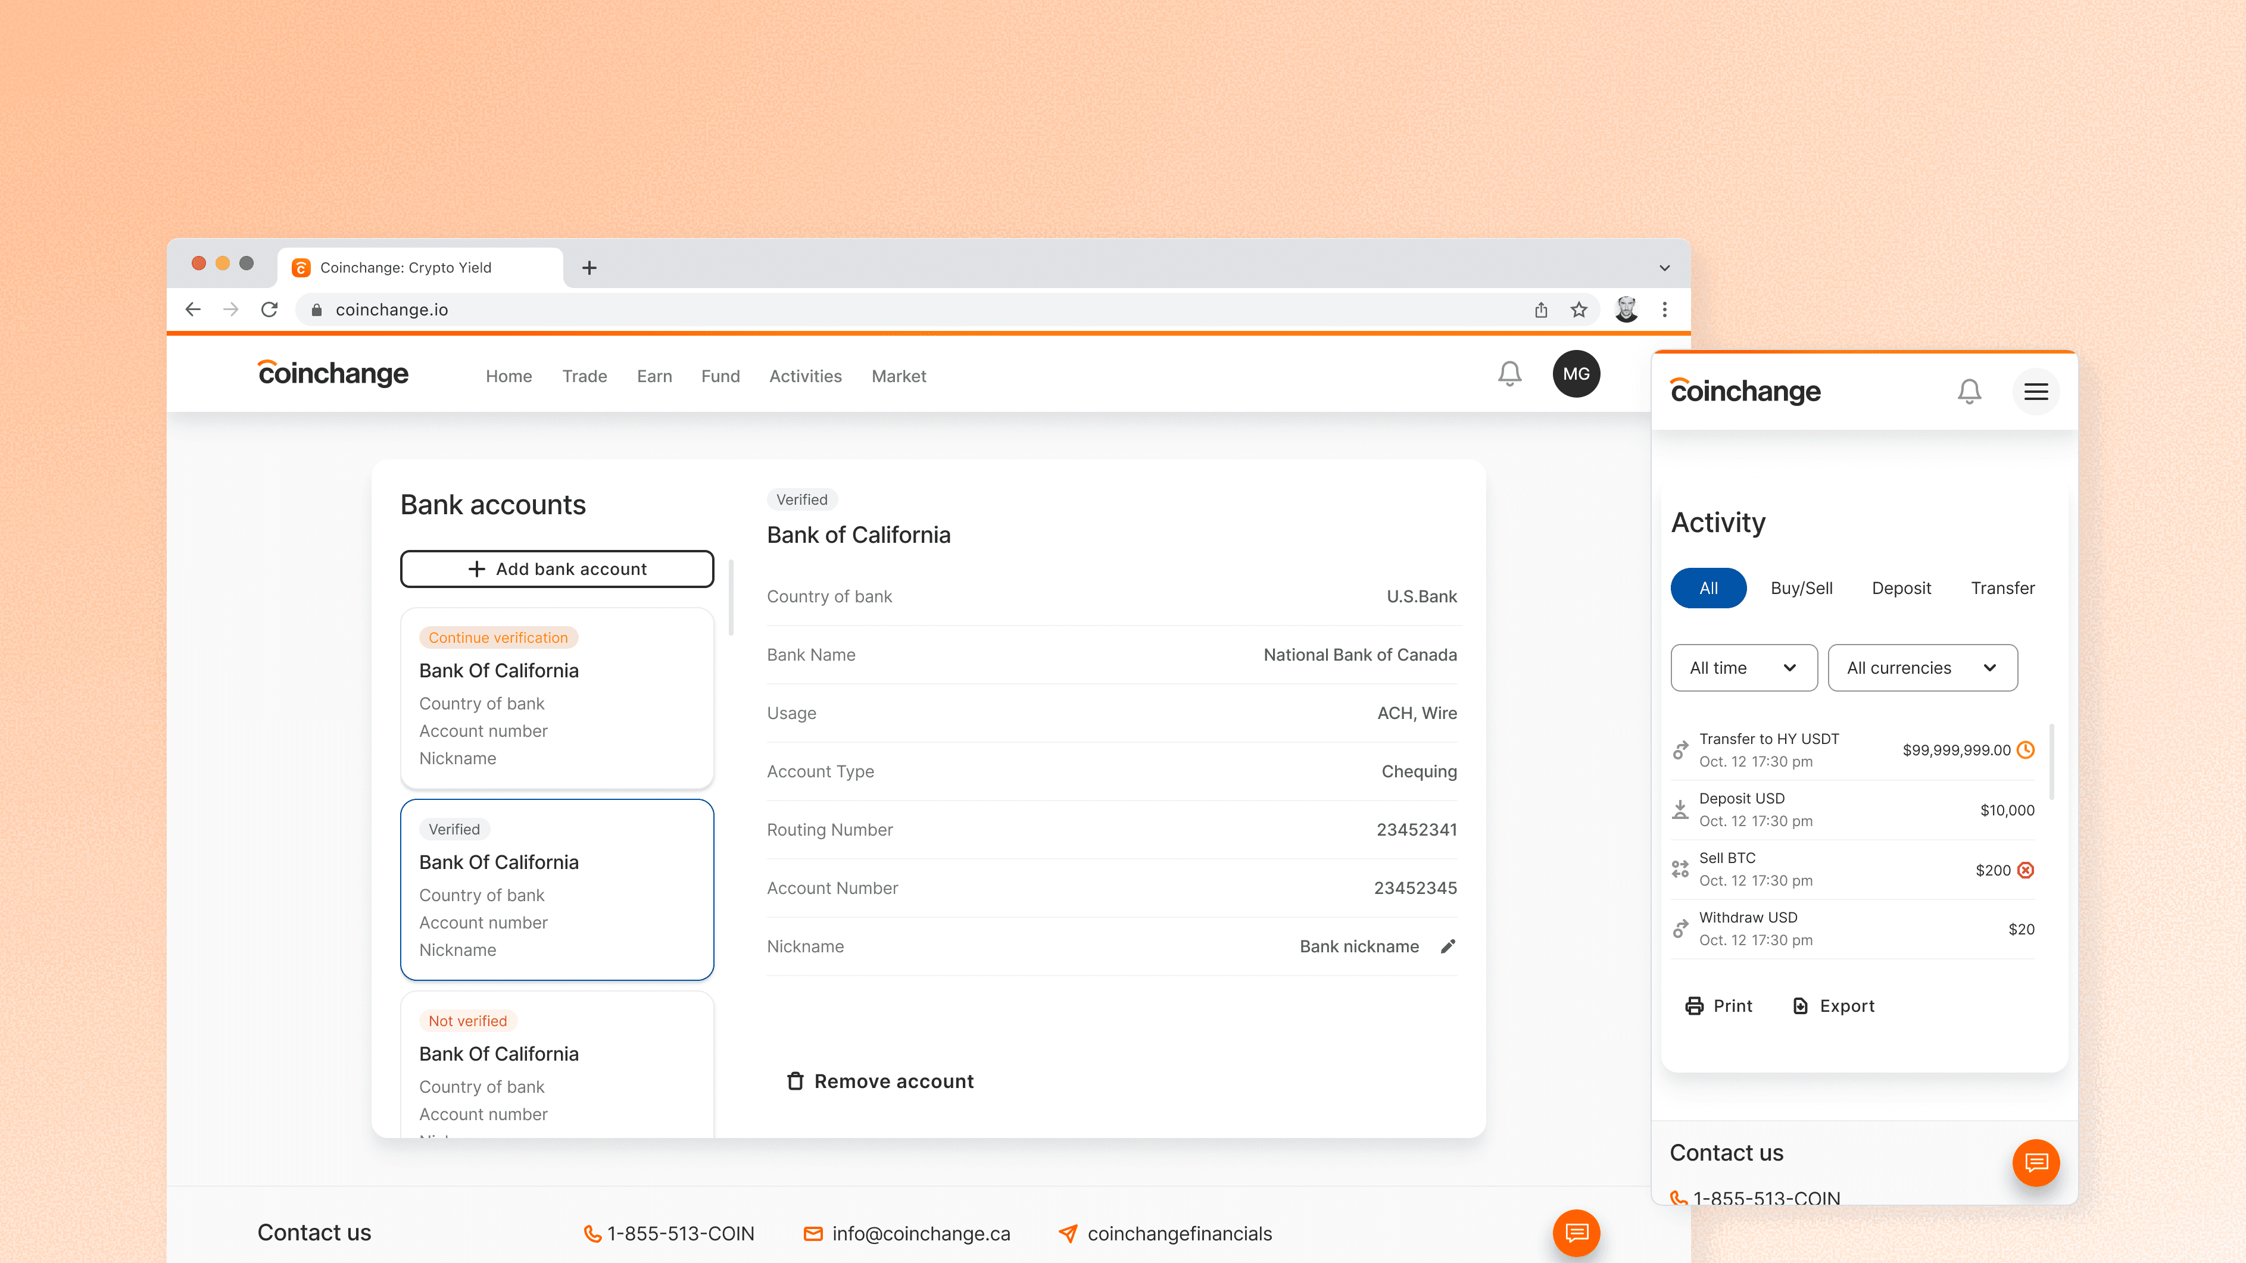Viewport: 2246px width, 1263px height.
Task: Go to the Earn menu item
Action: [x=654, y=377]
